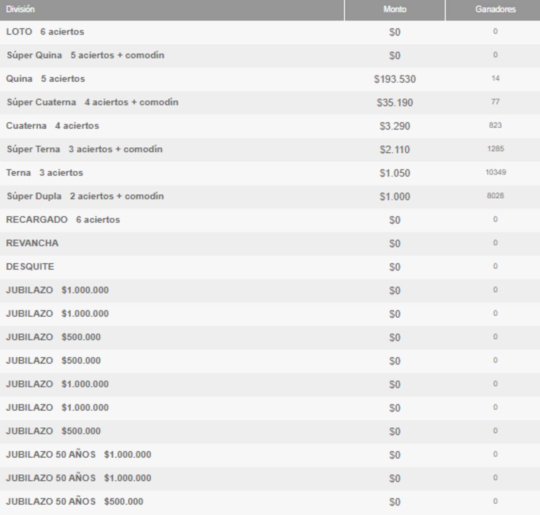The width and height of the screenshot is (540, 515).
Task: Click the $0 amount in LOTO 6 aciertos row
Action: [395, 32]
